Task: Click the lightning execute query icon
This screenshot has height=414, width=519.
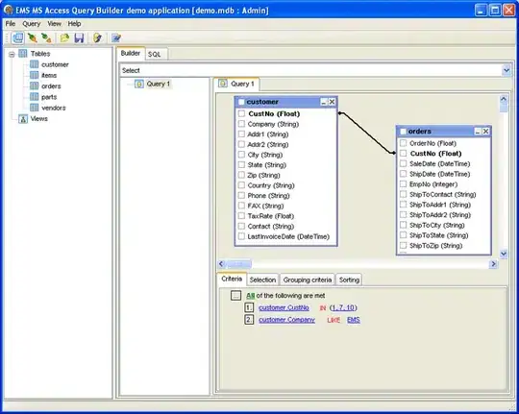Action: click(97, 38)
